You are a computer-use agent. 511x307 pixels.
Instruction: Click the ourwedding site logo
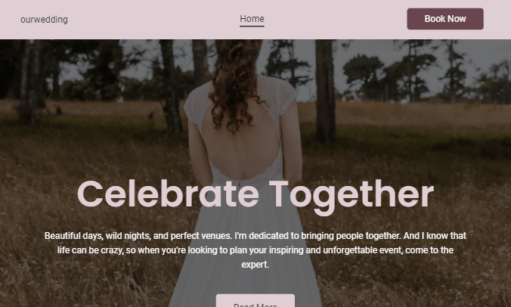click(x=44, y=20)
